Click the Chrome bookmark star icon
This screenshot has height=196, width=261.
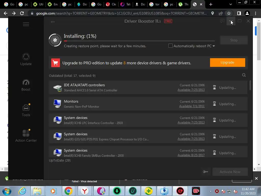(229, 13)
